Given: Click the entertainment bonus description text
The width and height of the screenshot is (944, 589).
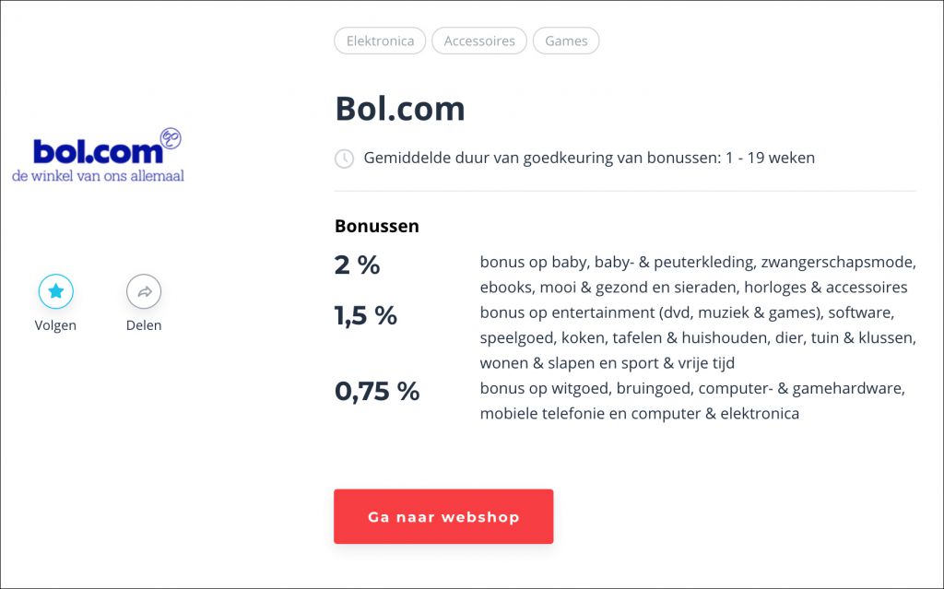Looking at the screenshot, I should [698, 337].
